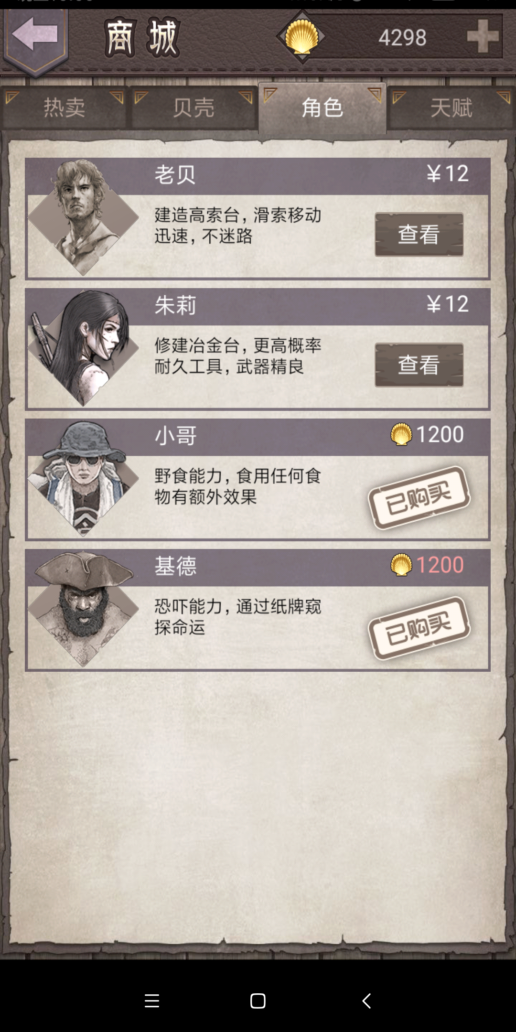The width and height of the screenshot is (516, 1032).
Task: Tap shell price icon beside 小哥's 1200
Action: pyautogui.click(x=401, y=434)
